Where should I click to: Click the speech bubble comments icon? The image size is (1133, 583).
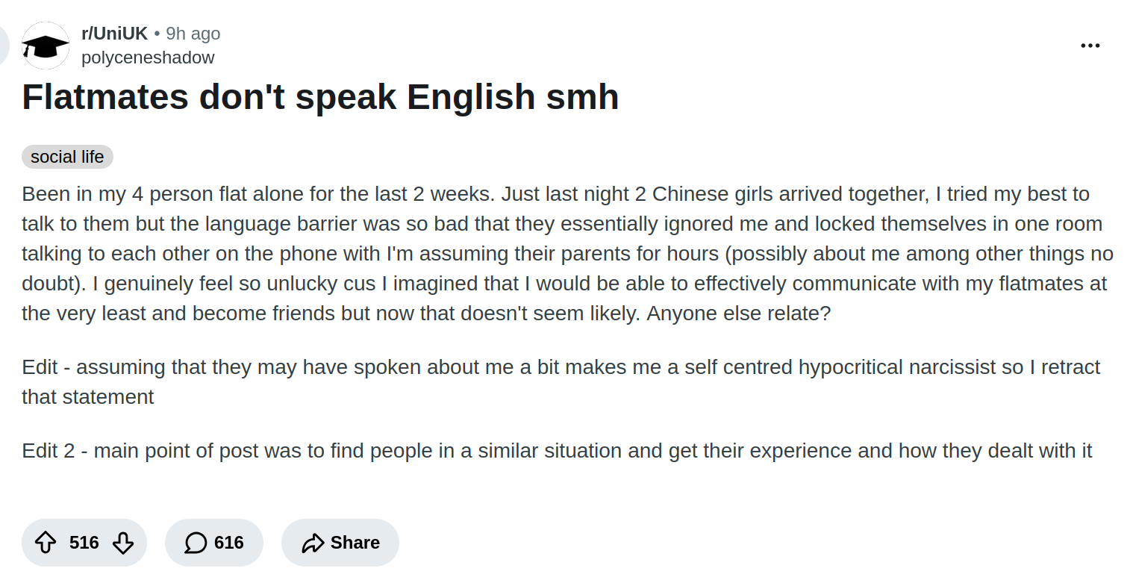(x=196, y=543)
